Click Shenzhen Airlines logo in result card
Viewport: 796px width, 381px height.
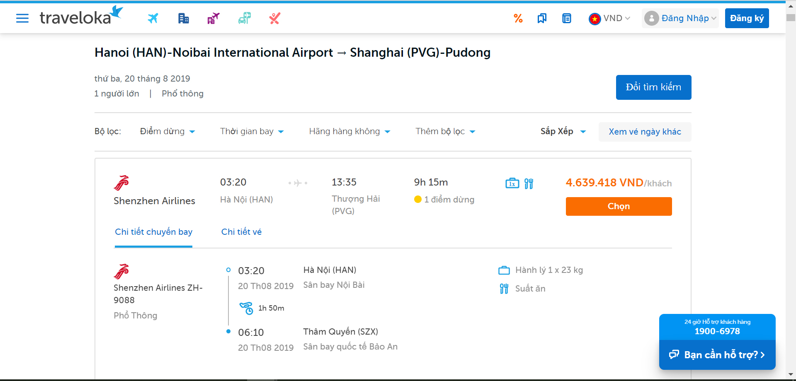121,183
